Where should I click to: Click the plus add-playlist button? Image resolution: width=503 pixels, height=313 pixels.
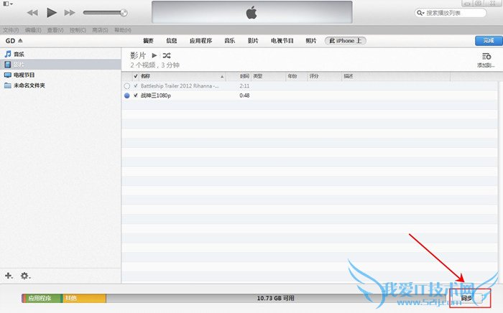pyautogui.click(x=9, y=276)
